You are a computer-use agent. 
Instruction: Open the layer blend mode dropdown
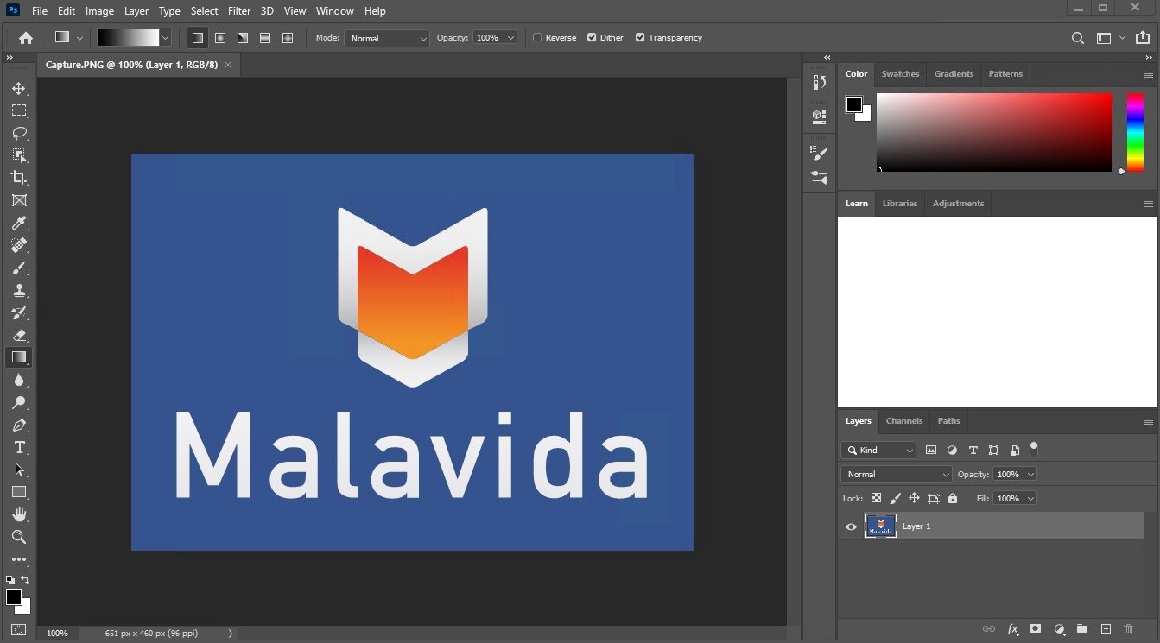coord(896,474)
